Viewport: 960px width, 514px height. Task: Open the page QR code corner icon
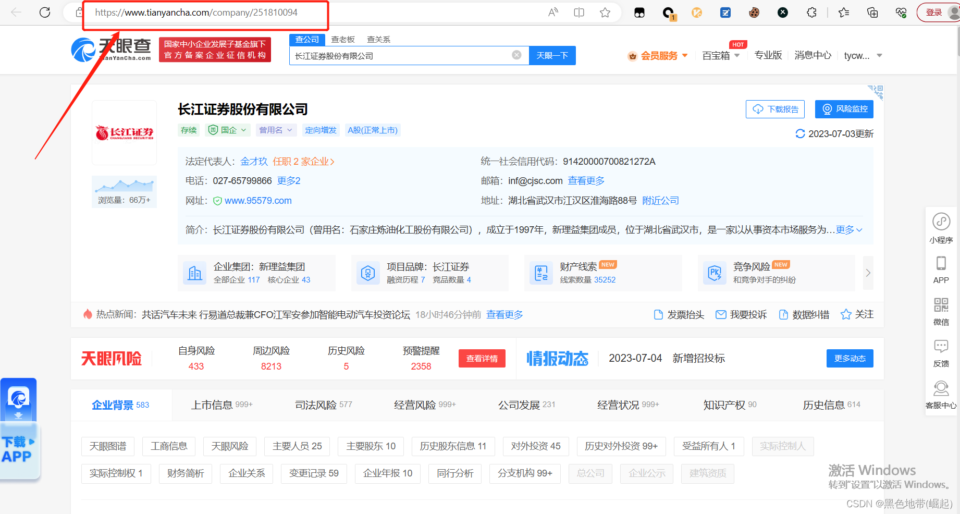[x=876, y=92]
